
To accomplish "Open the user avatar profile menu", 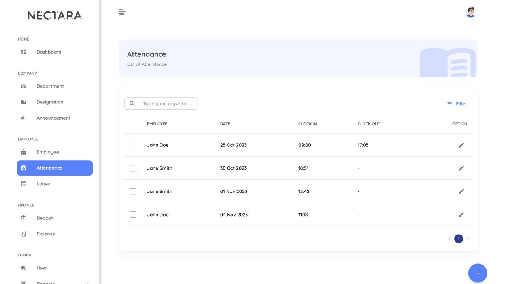I will tap(470, 12).
